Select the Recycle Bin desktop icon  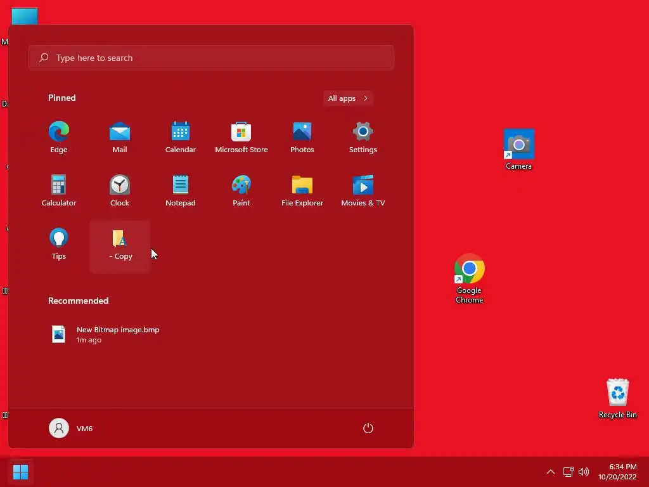[x=617, y=398]
